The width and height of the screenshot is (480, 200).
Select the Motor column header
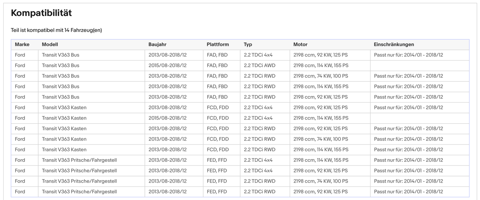[x=300, y=45]
